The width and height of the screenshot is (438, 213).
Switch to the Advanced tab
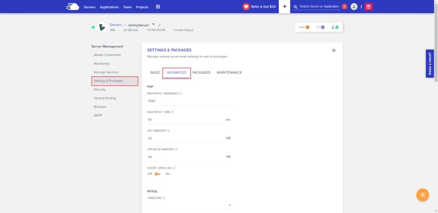[x=177, y=72]
